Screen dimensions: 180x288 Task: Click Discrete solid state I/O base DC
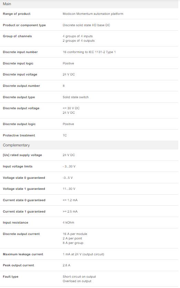click(86, 25)
